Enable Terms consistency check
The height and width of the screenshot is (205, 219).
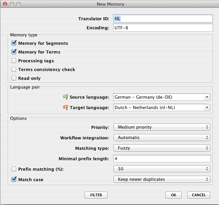coord(14,69)
